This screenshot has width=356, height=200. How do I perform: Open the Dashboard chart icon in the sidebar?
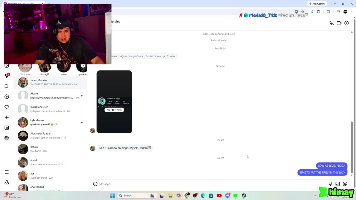pyautogui.click(x=7, y=128)
